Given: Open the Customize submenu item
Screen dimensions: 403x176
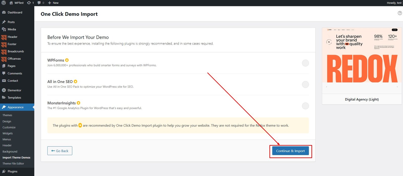Looking at the screenshot, I should 9,127.
